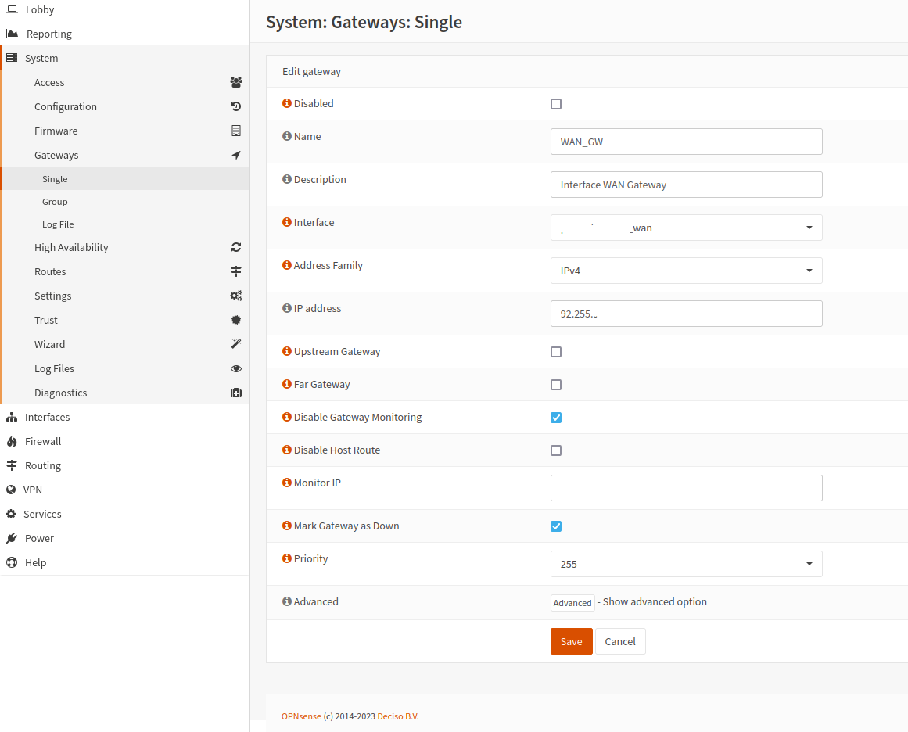Click the Gateways paper-plane icon
The height and width of the screenshot is (732, 908).
pos(236,155)
